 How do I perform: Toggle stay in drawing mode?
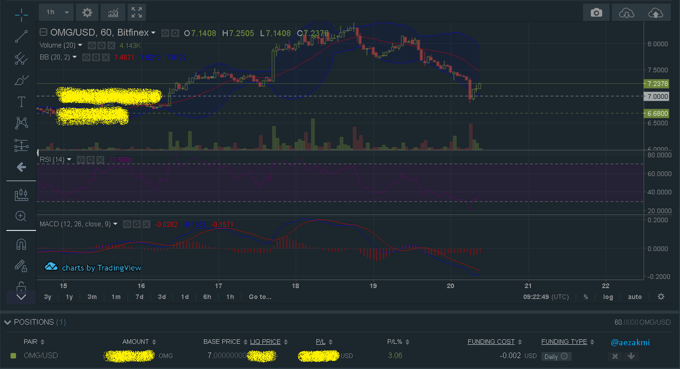tap(21, 266)
